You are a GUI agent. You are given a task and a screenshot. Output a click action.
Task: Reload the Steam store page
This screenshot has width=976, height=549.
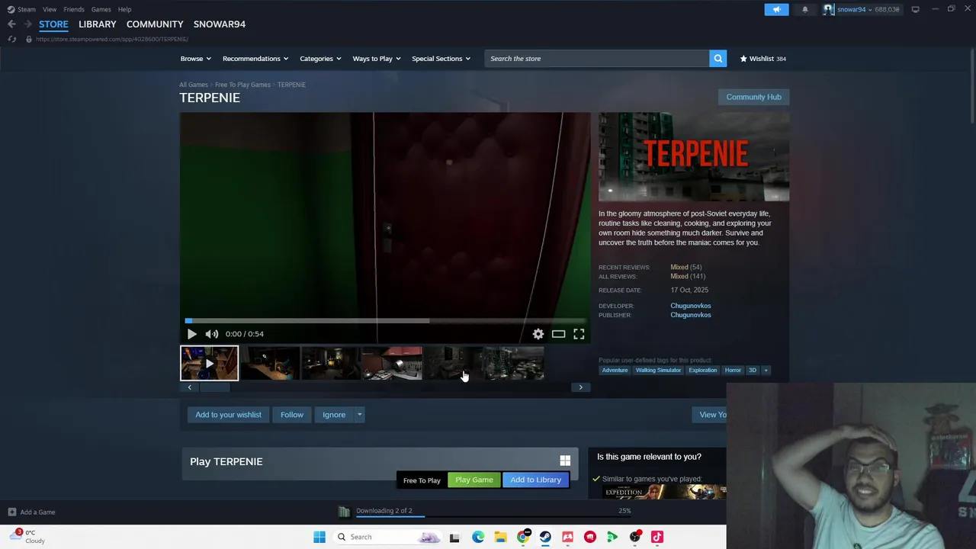pos(11,39)
